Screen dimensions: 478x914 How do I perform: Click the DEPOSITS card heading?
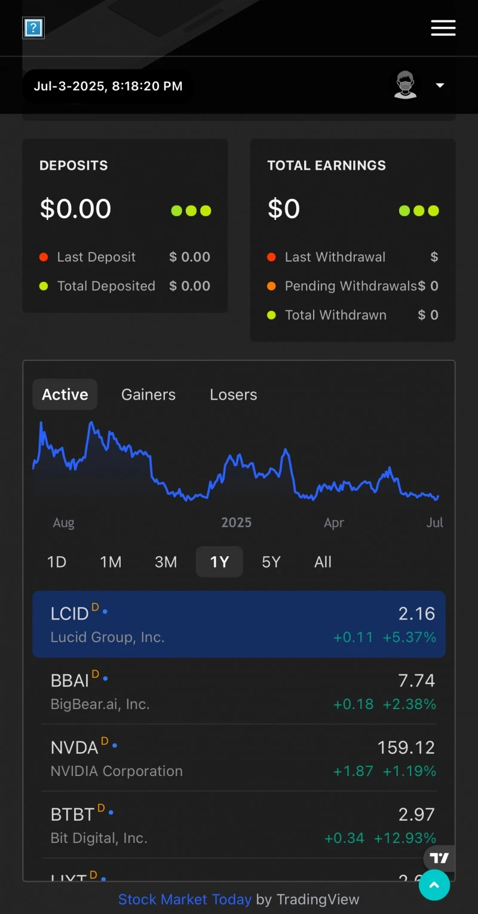tap(73, 165)
